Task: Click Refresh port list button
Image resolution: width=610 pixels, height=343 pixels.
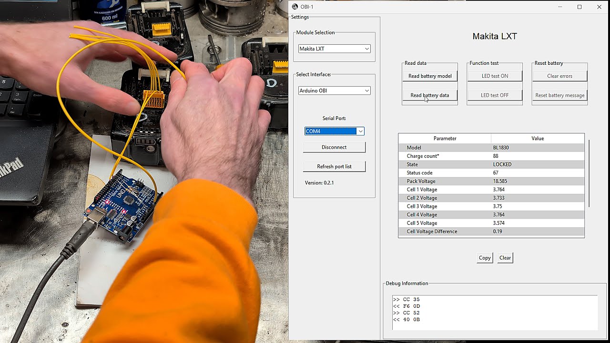Action: pyautogui.click(x=334, y=166)
